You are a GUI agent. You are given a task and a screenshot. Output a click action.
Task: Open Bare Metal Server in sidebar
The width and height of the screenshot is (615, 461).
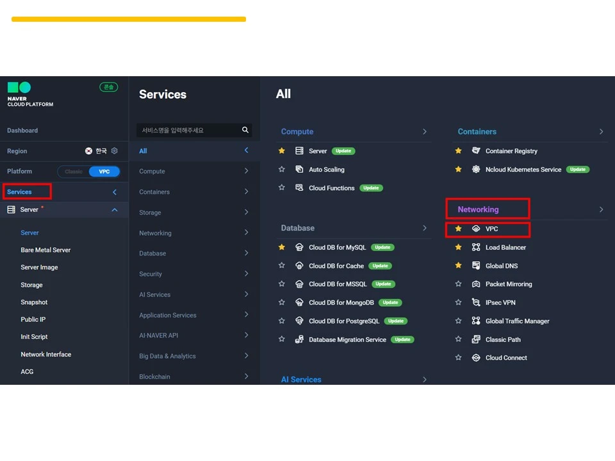pos(45,250)
